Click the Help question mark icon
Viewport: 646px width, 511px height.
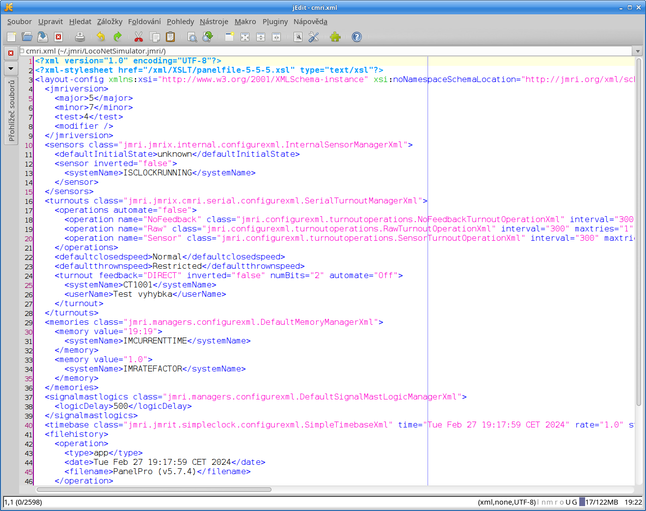tap(357, 37)
